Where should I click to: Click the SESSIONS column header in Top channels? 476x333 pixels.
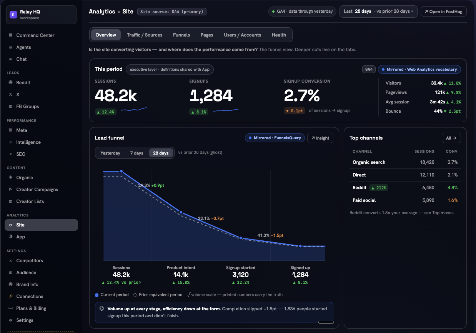(x=424, y=152)
